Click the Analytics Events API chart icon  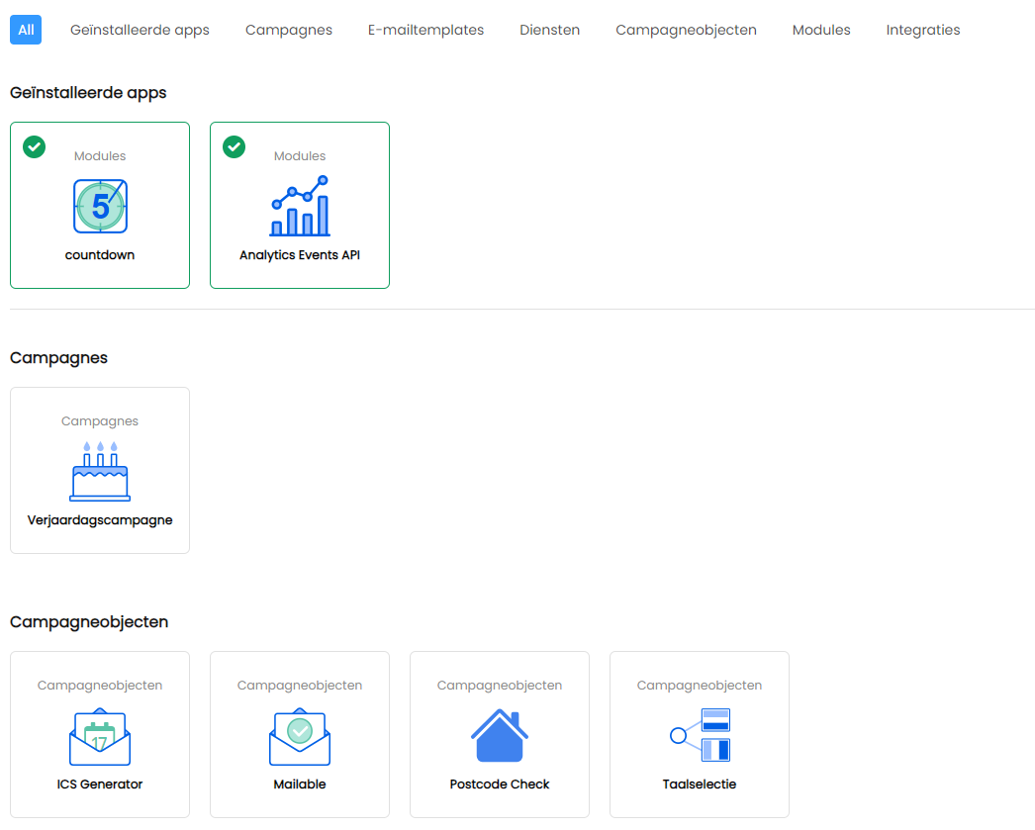tap(300, 206)
